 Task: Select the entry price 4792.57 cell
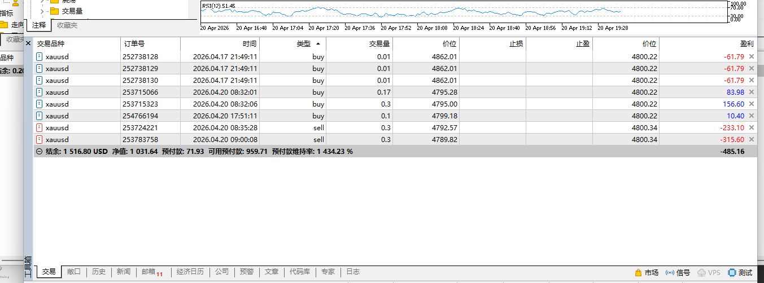coord(426,127)
